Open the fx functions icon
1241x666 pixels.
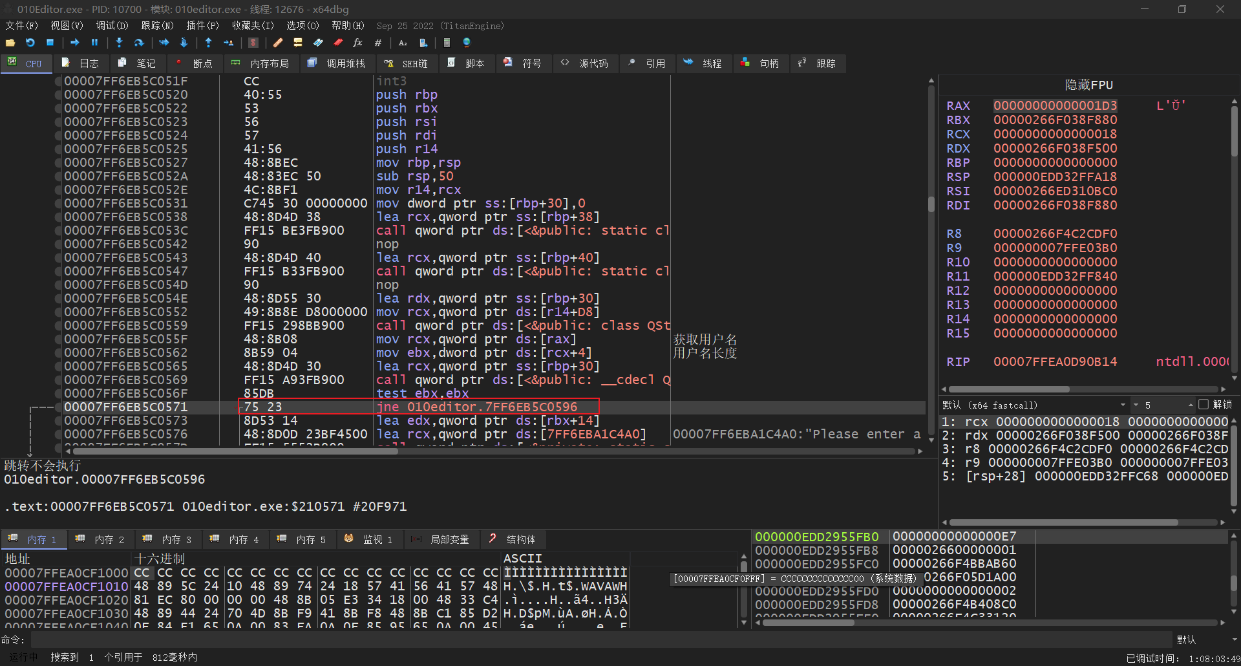(x=357, y=43)
